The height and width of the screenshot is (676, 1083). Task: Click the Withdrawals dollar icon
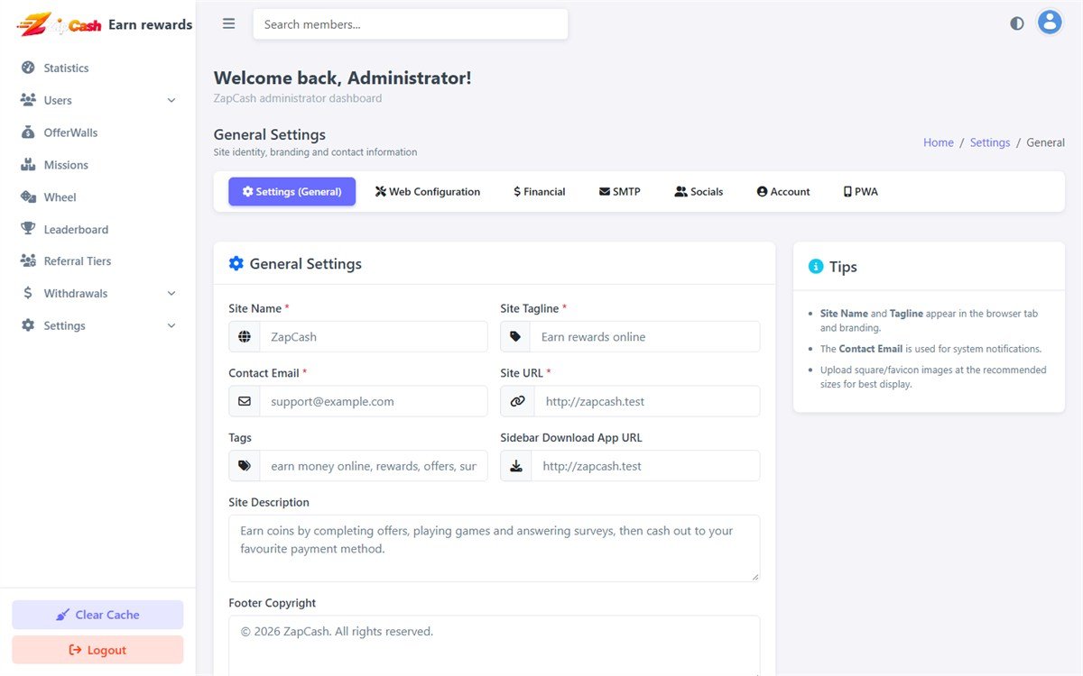coord(28,293)
